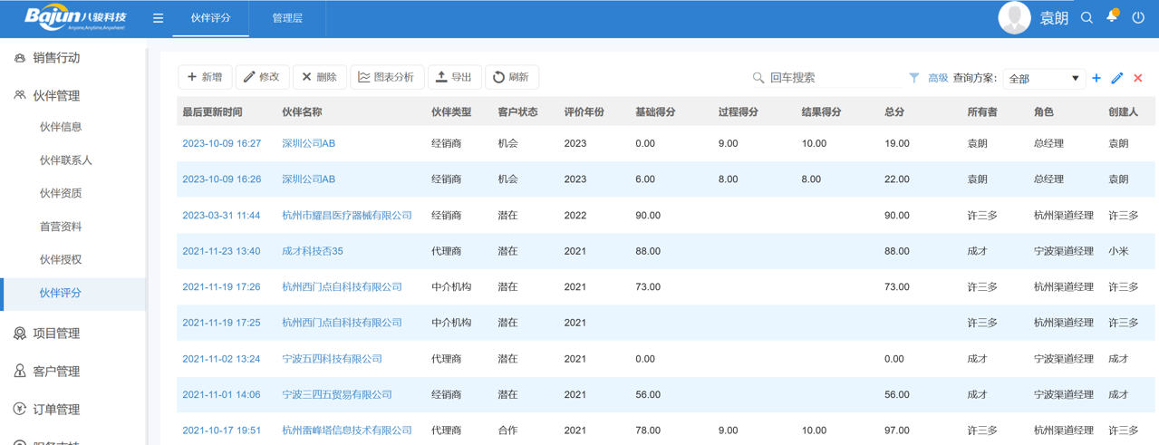The height and width of the screenshot is (445, 1159).
Task: Click the 回车搜索 search input field
Action: [829, 78]
